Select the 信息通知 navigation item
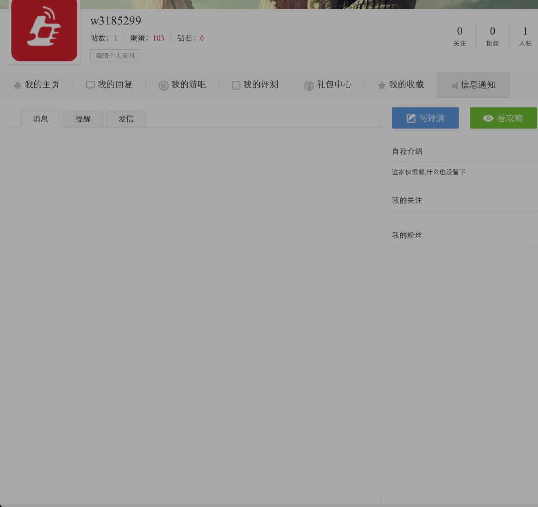 pyautogui.click(x=474, y=85)
